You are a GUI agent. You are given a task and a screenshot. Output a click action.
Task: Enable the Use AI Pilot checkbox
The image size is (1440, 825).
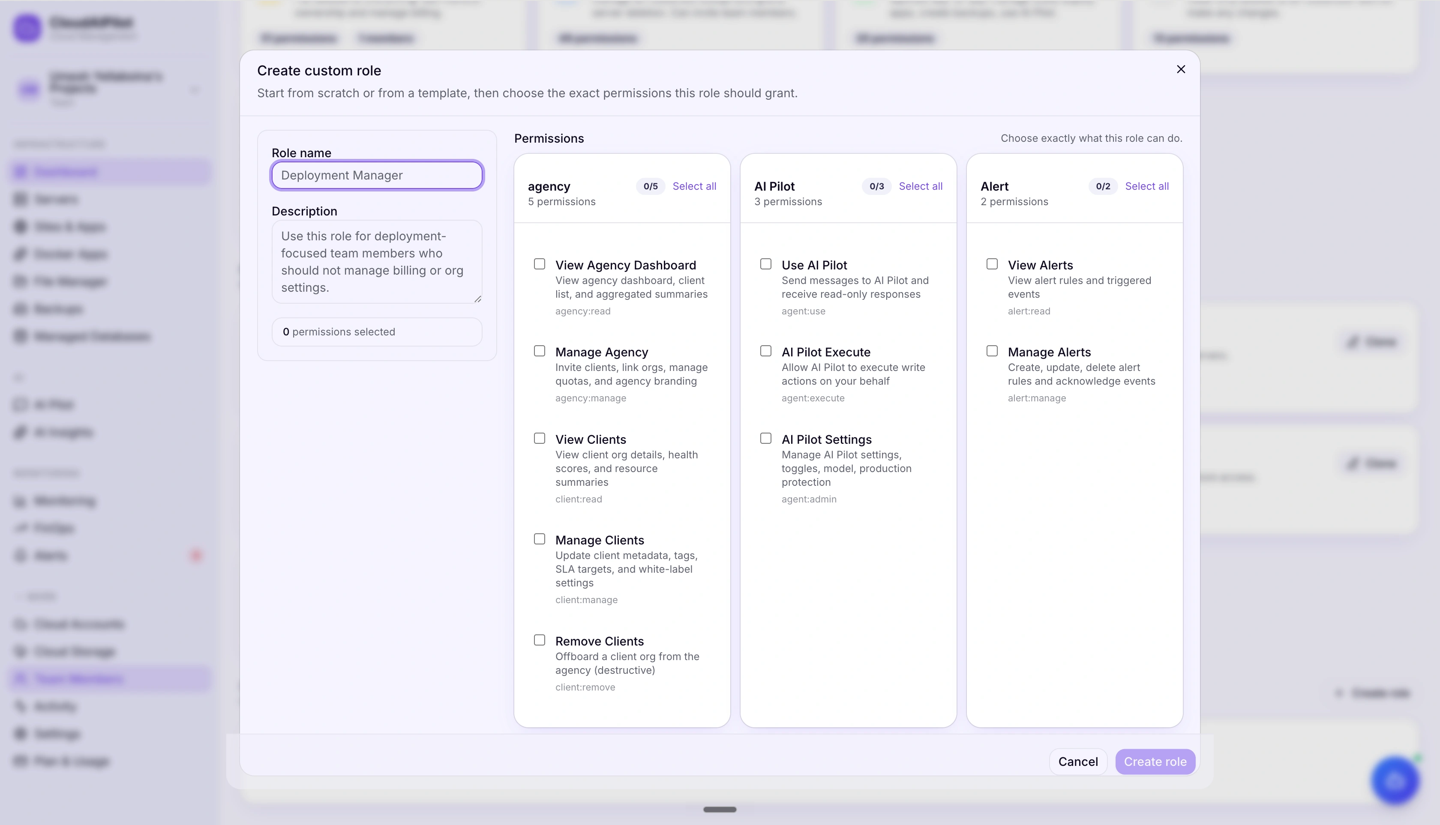tap(766, 264)
